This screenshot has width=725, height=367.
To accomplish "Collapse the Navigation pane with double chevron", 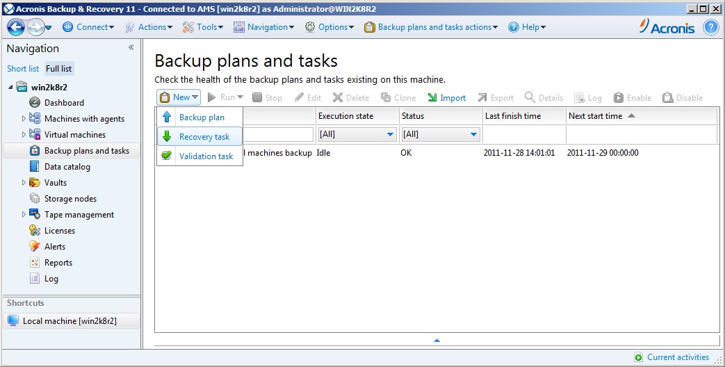I will 131,47.
